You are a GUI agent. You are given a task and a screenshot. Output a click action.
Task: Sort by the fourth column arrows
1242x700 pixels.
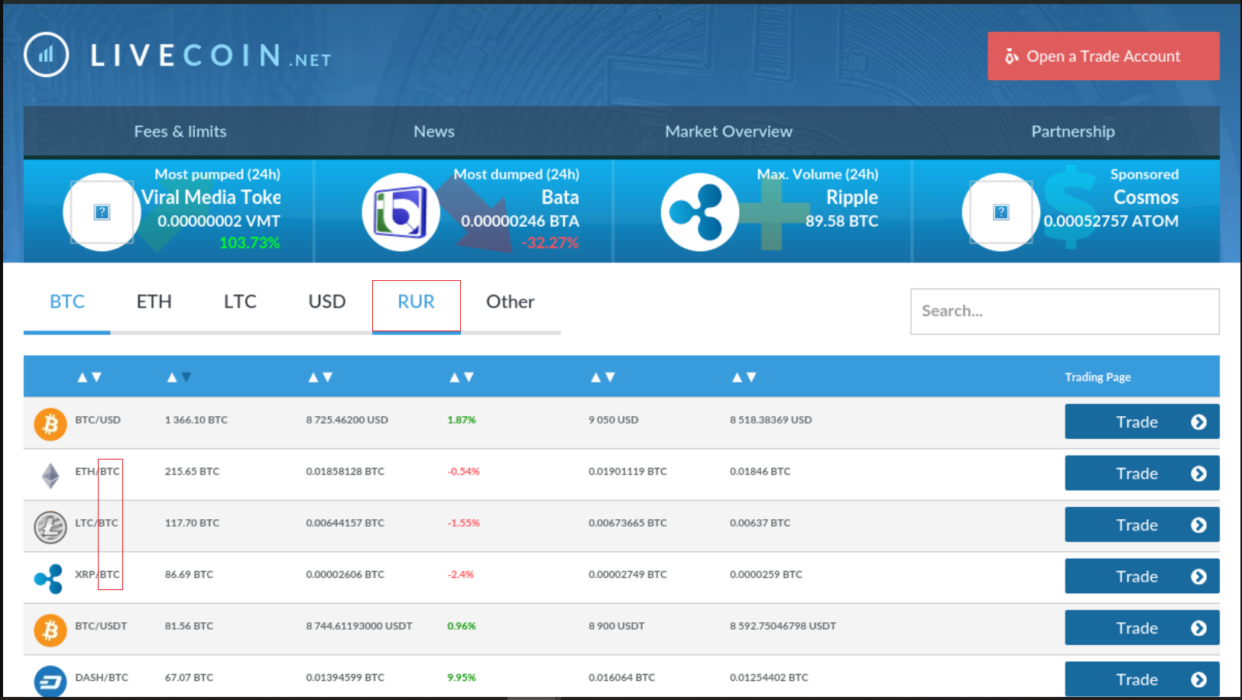click(x=462, y=377)
